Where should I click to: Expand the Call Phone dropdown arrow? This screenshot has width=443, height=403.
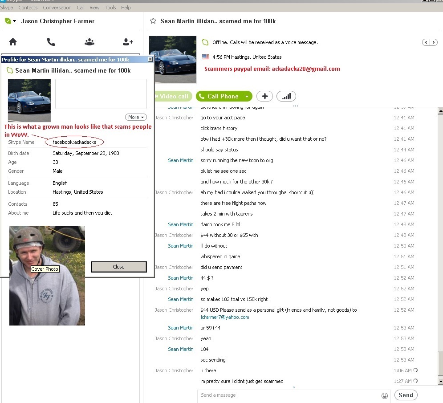click(x=247, y=96)
